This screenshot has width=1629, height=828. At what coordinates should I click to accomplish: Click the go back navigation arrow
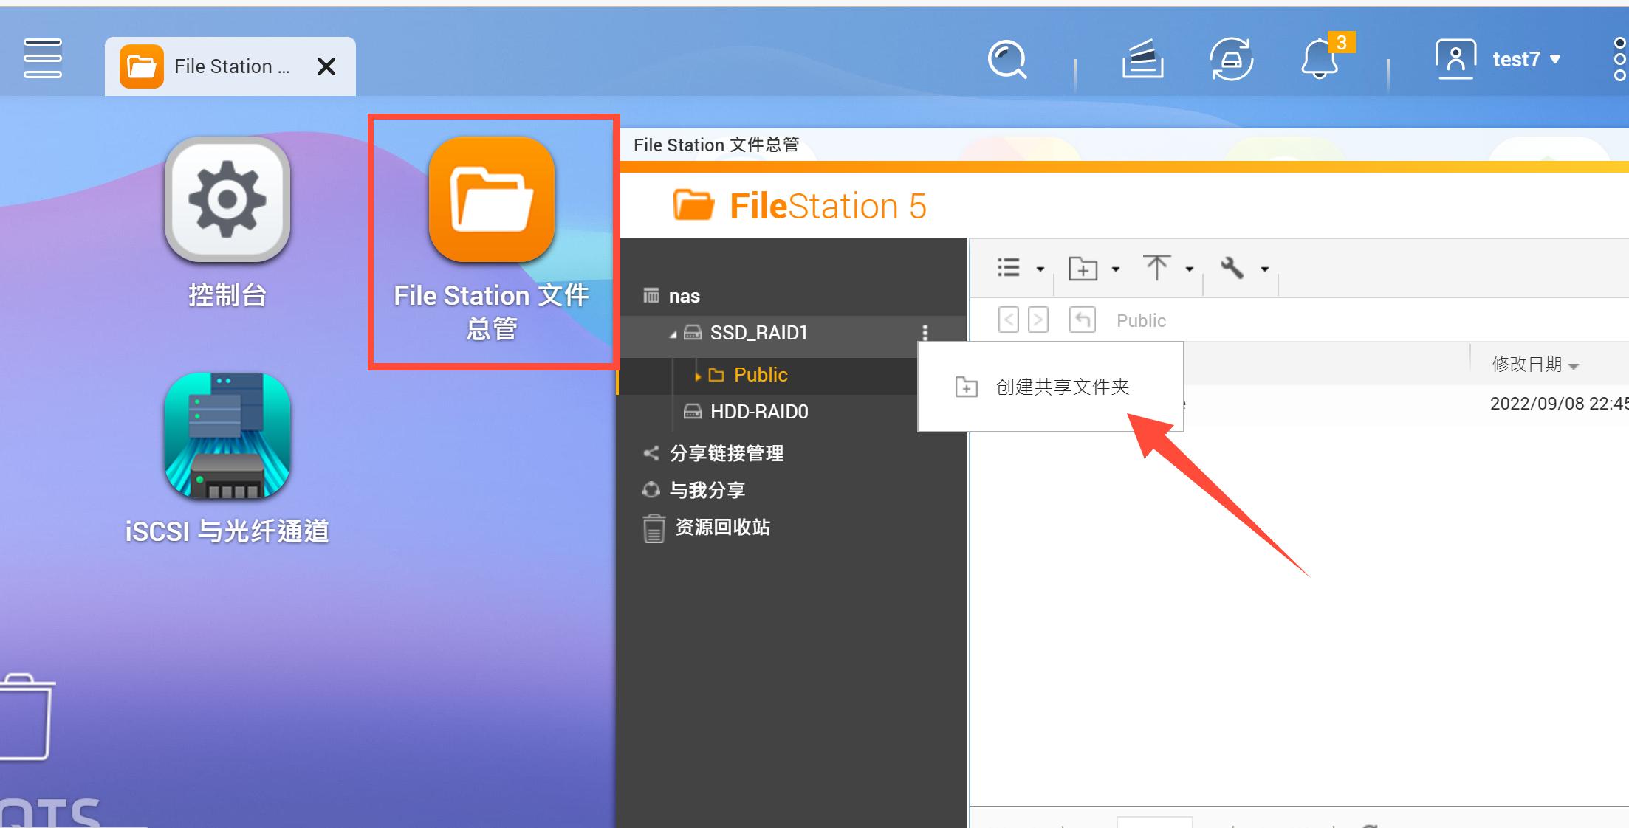tap(1008, 320)
